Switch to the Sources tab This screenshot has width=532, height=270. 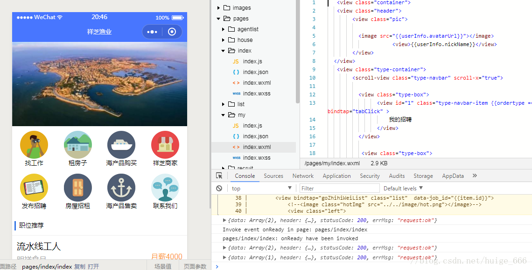273,175
